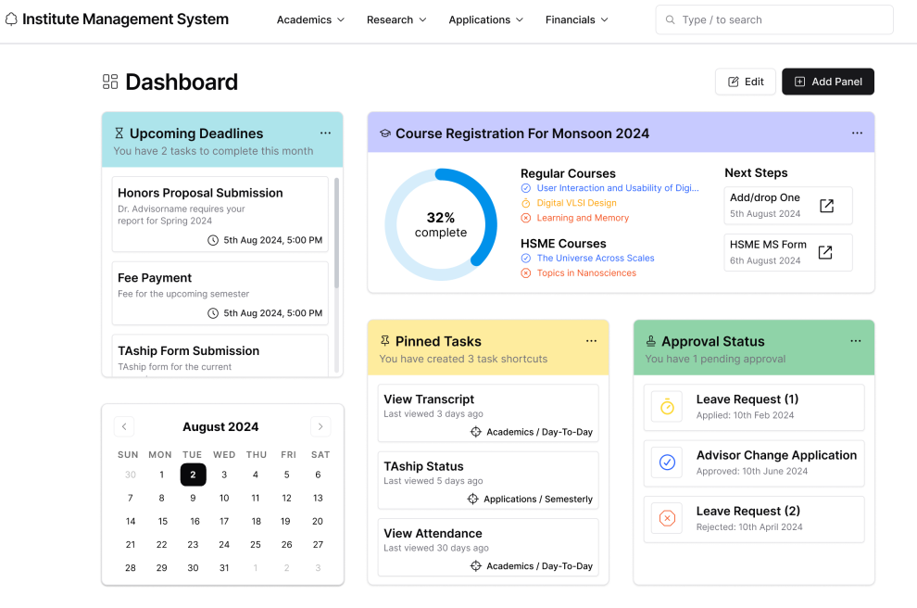Open the three-dot menu on Approval Status panel
Image resolution: width=917 pixels, height=608 pixels.
click(856, 341)
